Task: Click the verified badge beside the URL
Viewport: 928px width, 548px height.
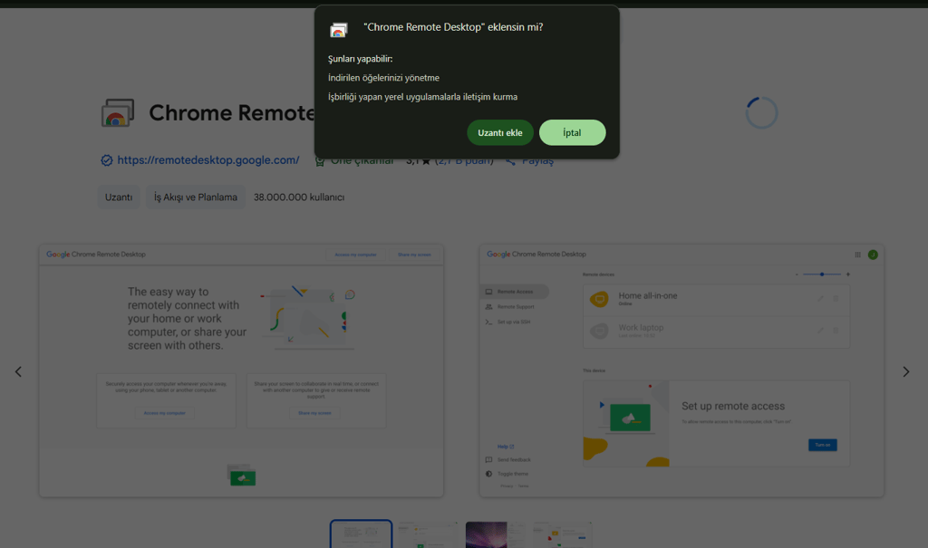Action: tap(107, 160)
